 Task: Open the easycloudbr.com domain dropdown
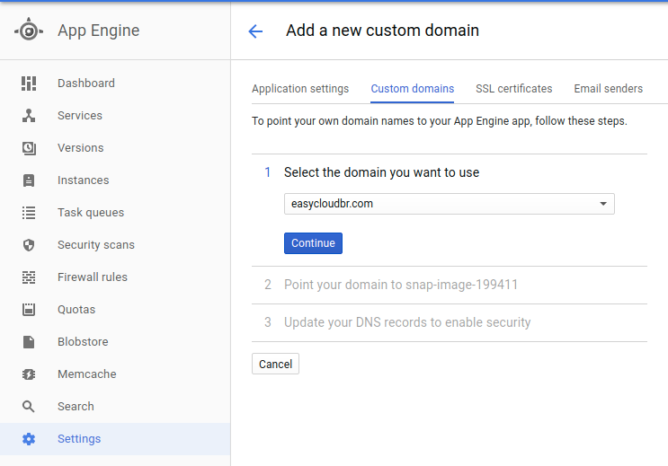[449, 204]
